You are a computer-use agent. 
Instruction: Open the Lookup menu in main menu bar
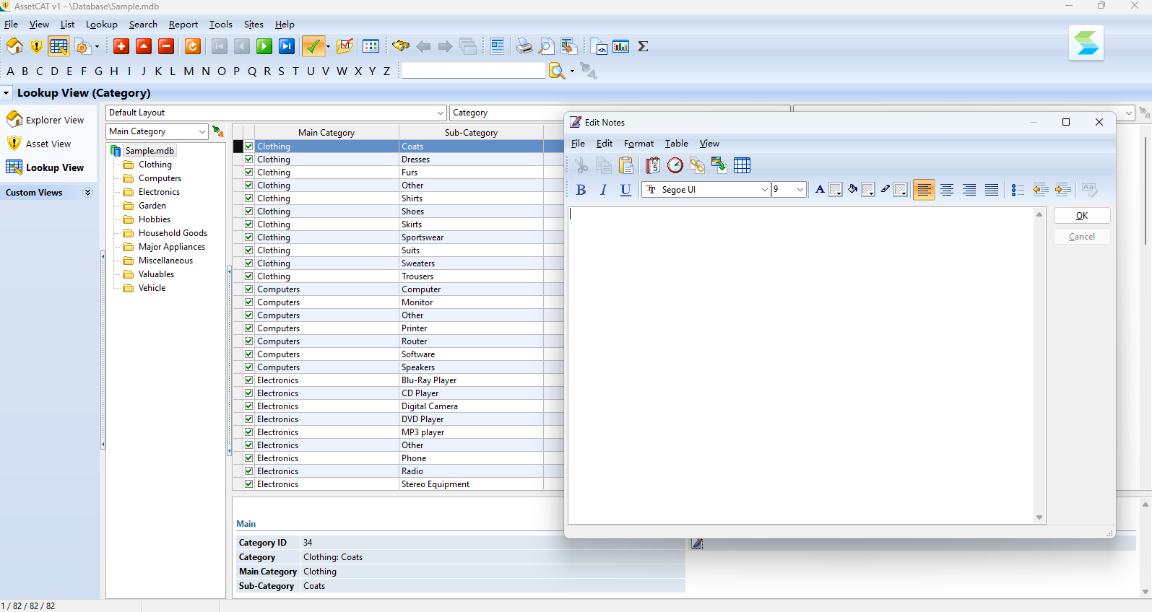[x=102, y=25]
